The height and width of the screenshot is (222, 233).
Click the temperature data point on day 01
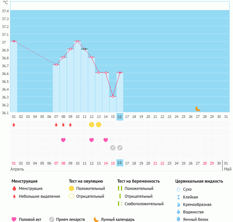point(14,41)
